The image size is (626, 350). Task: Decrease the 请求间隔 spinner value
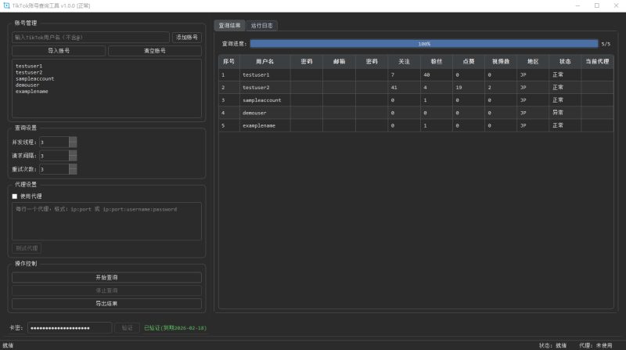[73, 158]
